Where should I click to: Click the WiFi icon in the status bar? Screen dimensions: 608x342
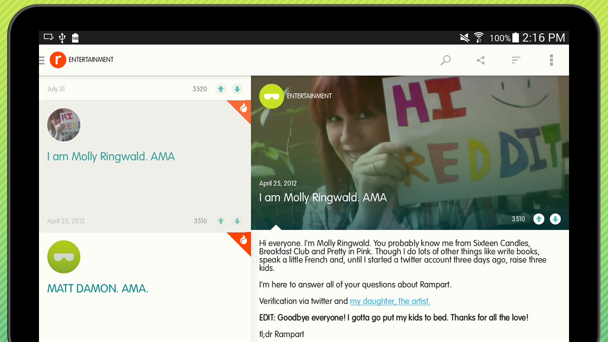point(478,38)
